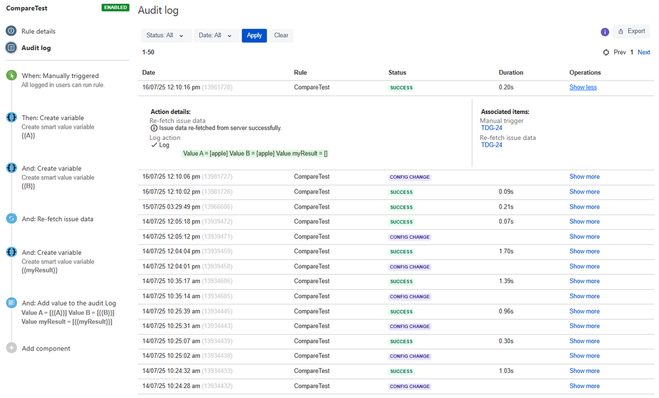Open the Rule details icon
The width and height of the screenshot is (659, 398).
point(11,31)
